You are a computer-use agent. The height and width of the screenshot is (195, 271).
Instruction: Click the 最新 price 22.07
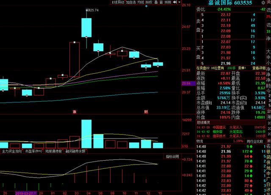[x=226, y=74]
